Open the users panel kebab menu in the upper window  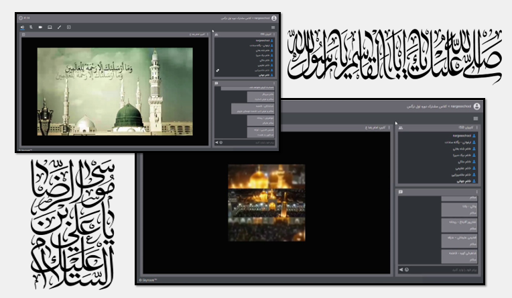coord(274,34)
